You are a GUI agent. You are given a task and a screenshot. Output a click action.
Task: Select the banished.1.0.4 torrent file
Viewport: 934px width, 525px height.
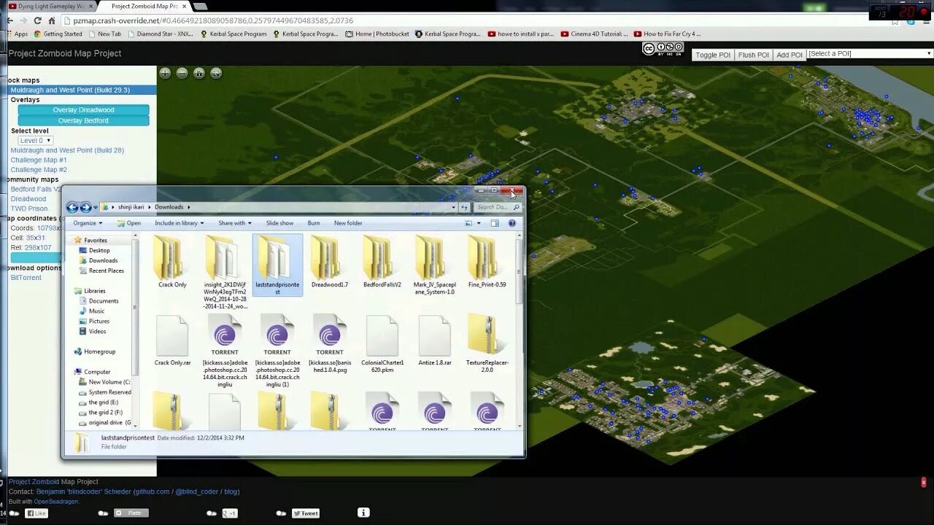pos(330,344)
